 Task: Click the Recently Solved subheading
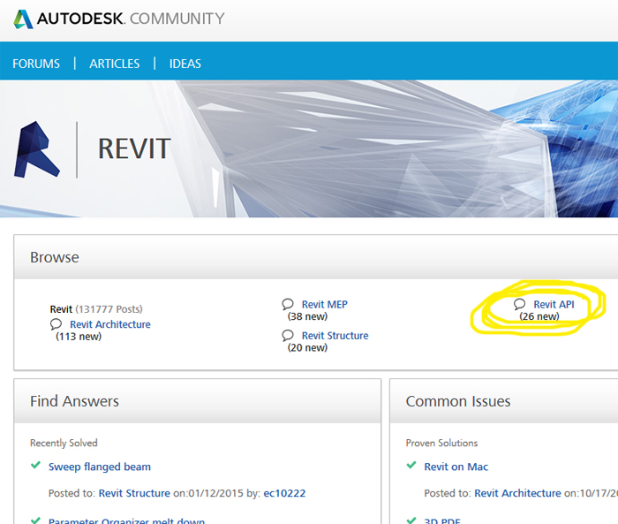[64, 443]
